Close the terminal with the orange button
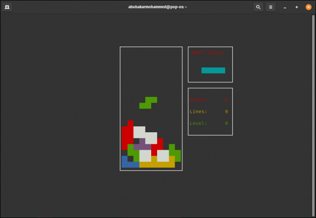316x218 pixels. [308, 7]
